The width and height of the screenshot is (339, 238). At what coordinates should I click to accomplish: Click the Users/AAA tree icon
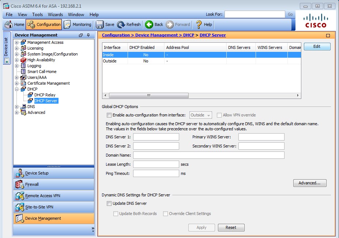coord(23,77)
